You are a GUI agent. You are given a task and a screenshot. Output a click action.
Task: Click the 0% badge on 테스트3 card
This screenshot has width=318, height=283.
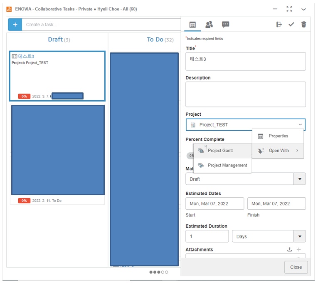click(24, 96)
